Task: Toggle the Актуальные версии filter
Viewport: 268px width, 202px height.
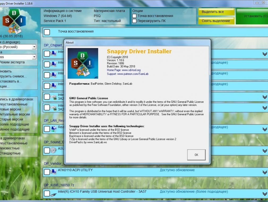Action: click(15, 114)
